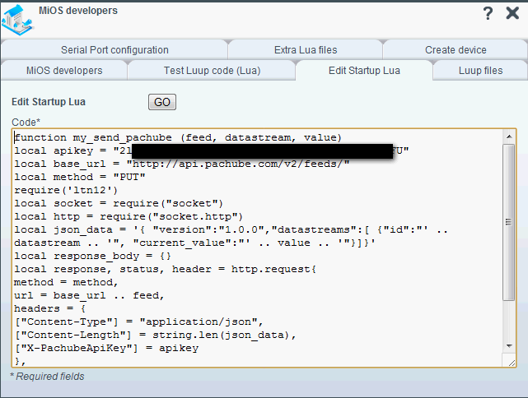This screenshot has height=398, width=528.
Task: Click the code scrollbar up arrow
Action: [x=509, y=137]
